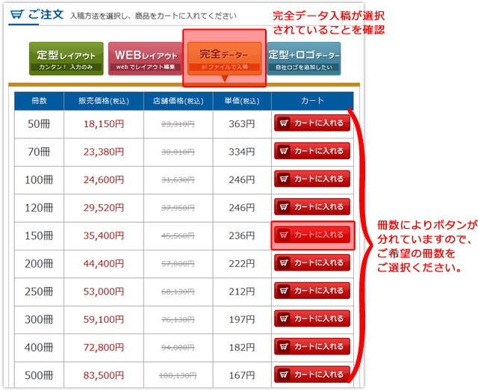The image size is (478, 391).
Task: Add 150冊 row to cart
Action: pos(312,235)
